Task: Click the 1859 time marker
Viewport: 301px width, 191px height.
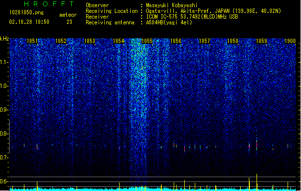Action: coord(261,41)
